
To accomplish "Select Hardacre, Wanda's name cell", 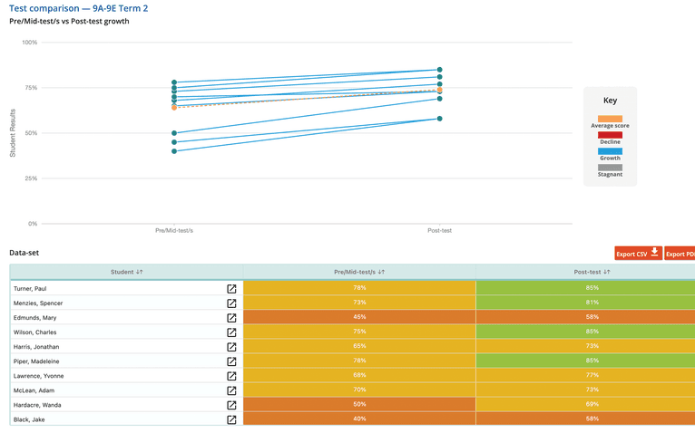I will (126, 405).
